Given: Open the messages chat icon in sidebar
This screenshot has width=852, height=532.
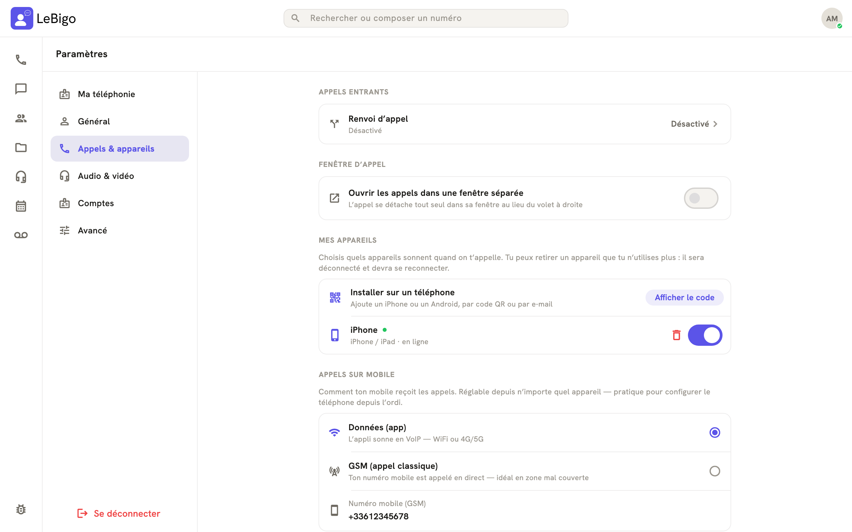Looking at the screenshot, I should (21, 89).
